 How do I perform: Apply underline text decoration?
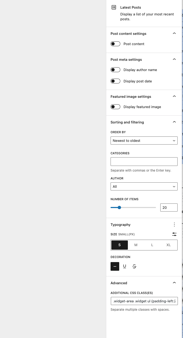click(x=125, y=266)
